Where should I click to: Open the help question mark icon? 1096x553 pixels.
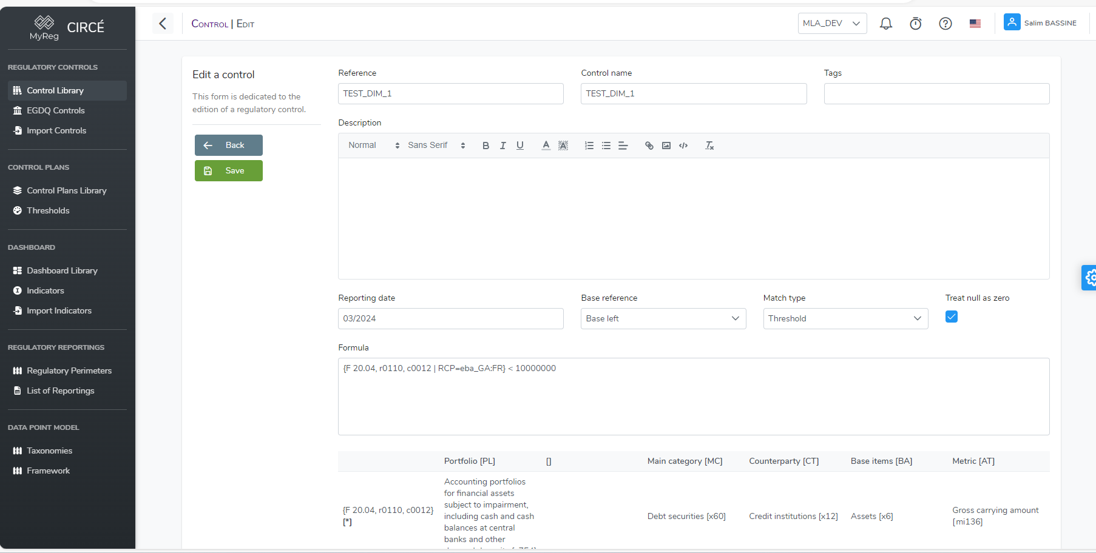(x=945, y=24)
